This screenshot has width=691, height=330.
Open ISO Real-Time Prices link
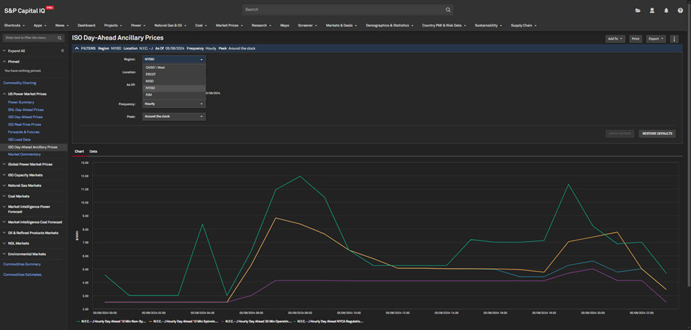tap(25, 124)
